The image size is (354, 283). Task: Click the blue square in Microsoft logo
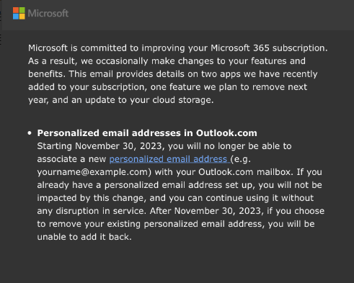[16, 17]
